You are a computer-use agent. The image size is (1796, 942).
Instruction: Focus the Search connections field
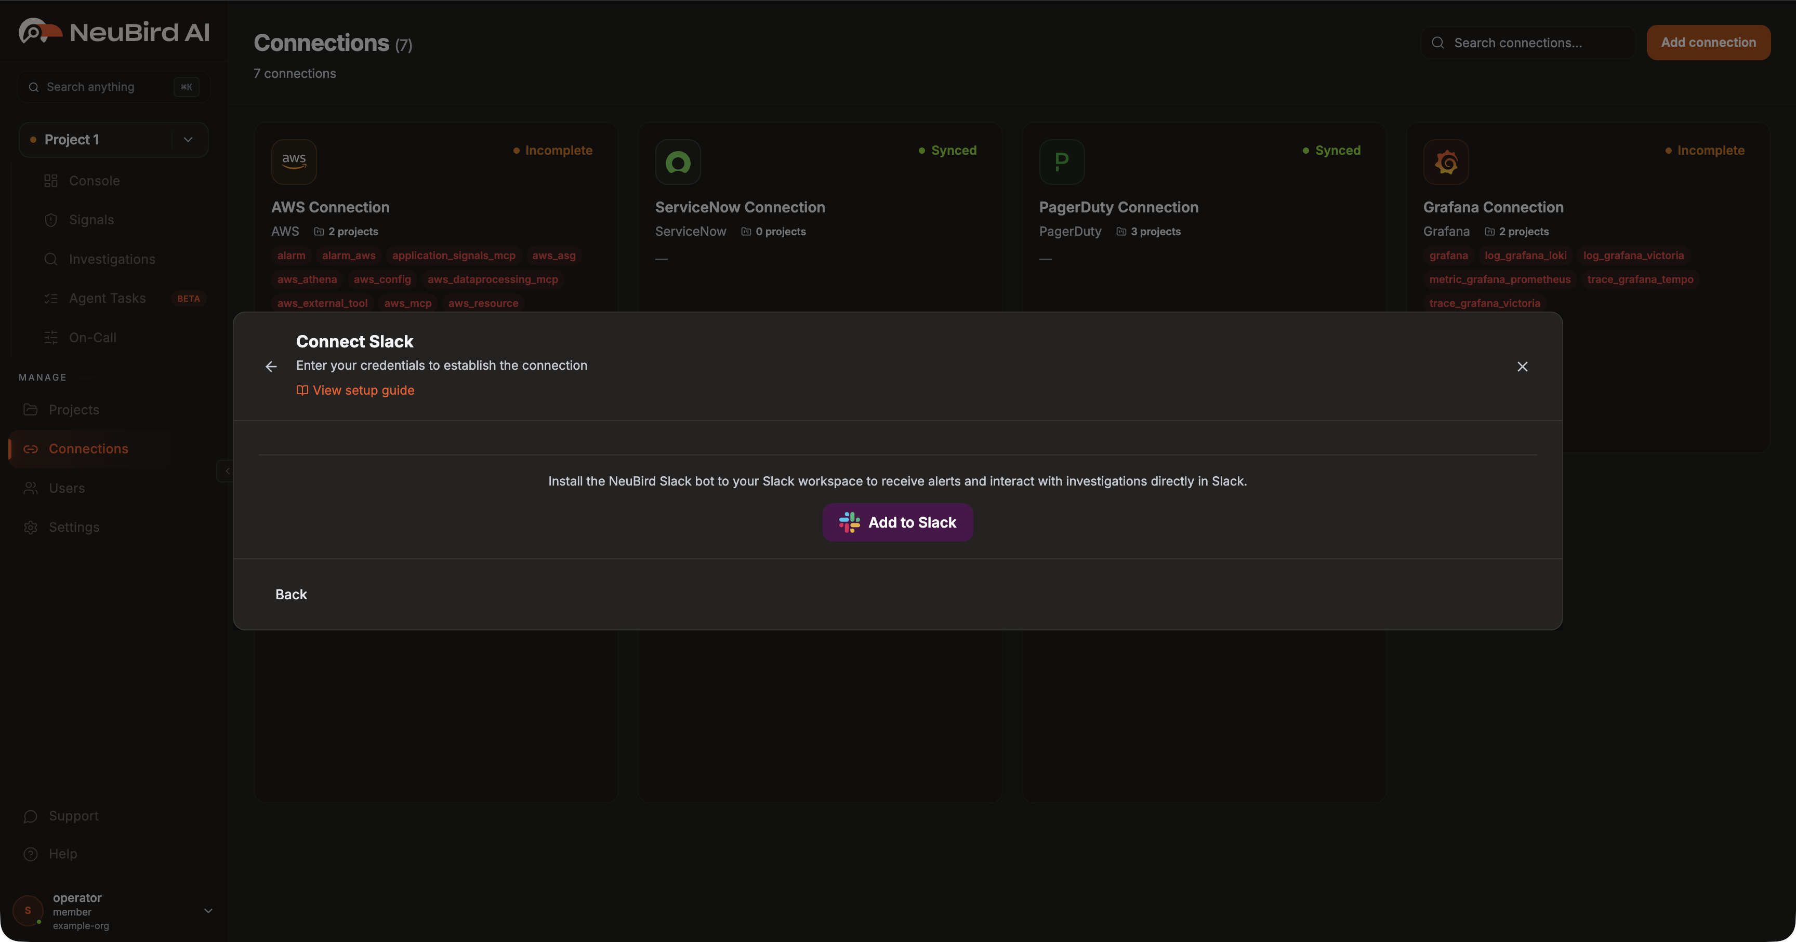[x=1528, y=43]
